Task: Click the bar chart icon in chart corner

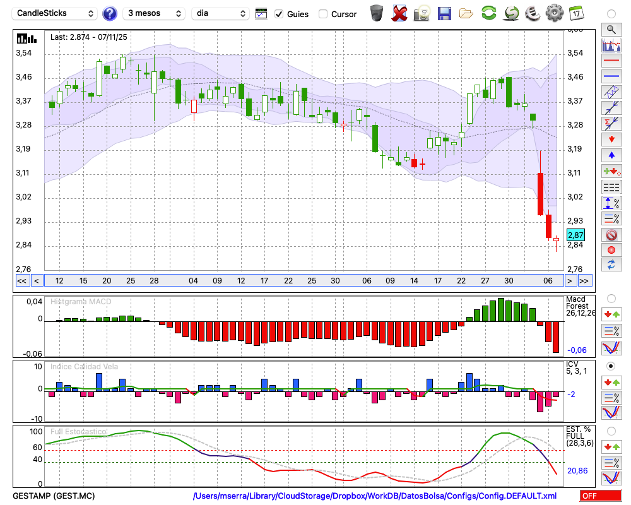Action: (27, 39)
